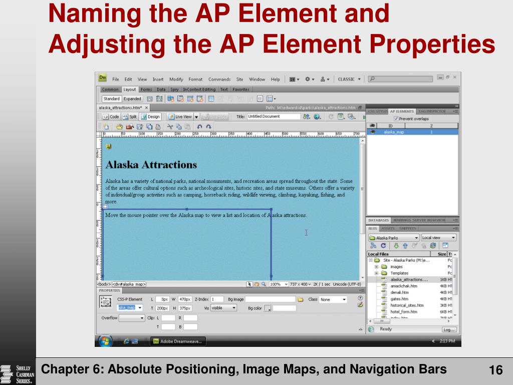Switch to the CSS Styles panel tab
The width and height of the screenshot is (513, 385).
(x=378, y=112)
